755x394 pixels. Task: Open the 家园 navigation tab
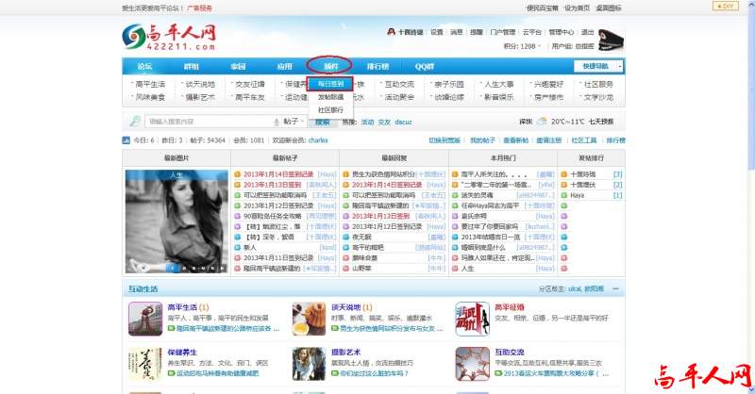pos(238,66)
